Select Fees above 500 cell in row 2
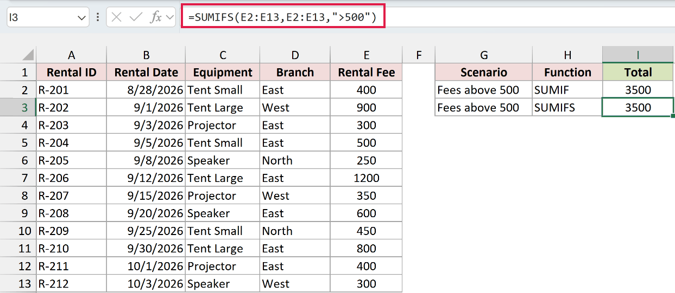 point(484,90)
